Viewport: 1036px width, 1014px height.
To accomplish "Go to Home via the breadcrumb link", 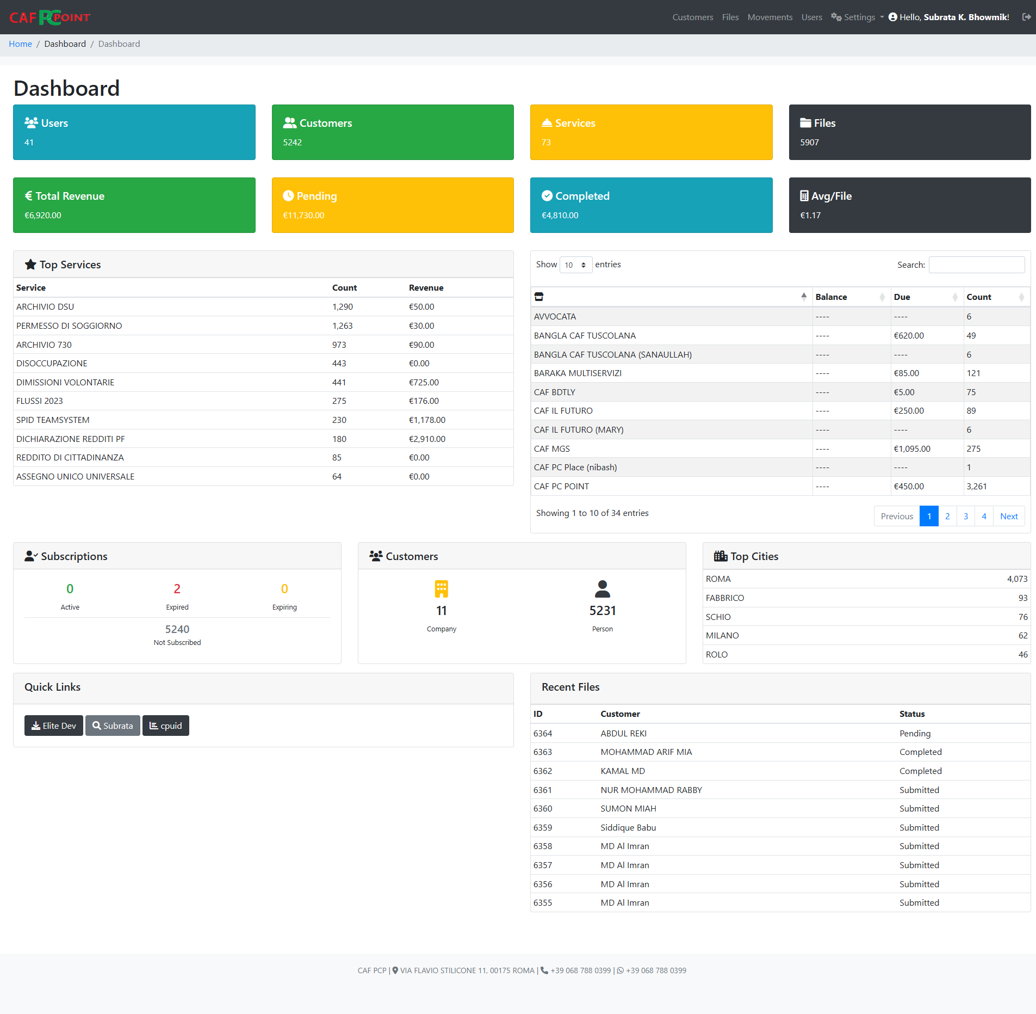I will (x=20, y=44).
